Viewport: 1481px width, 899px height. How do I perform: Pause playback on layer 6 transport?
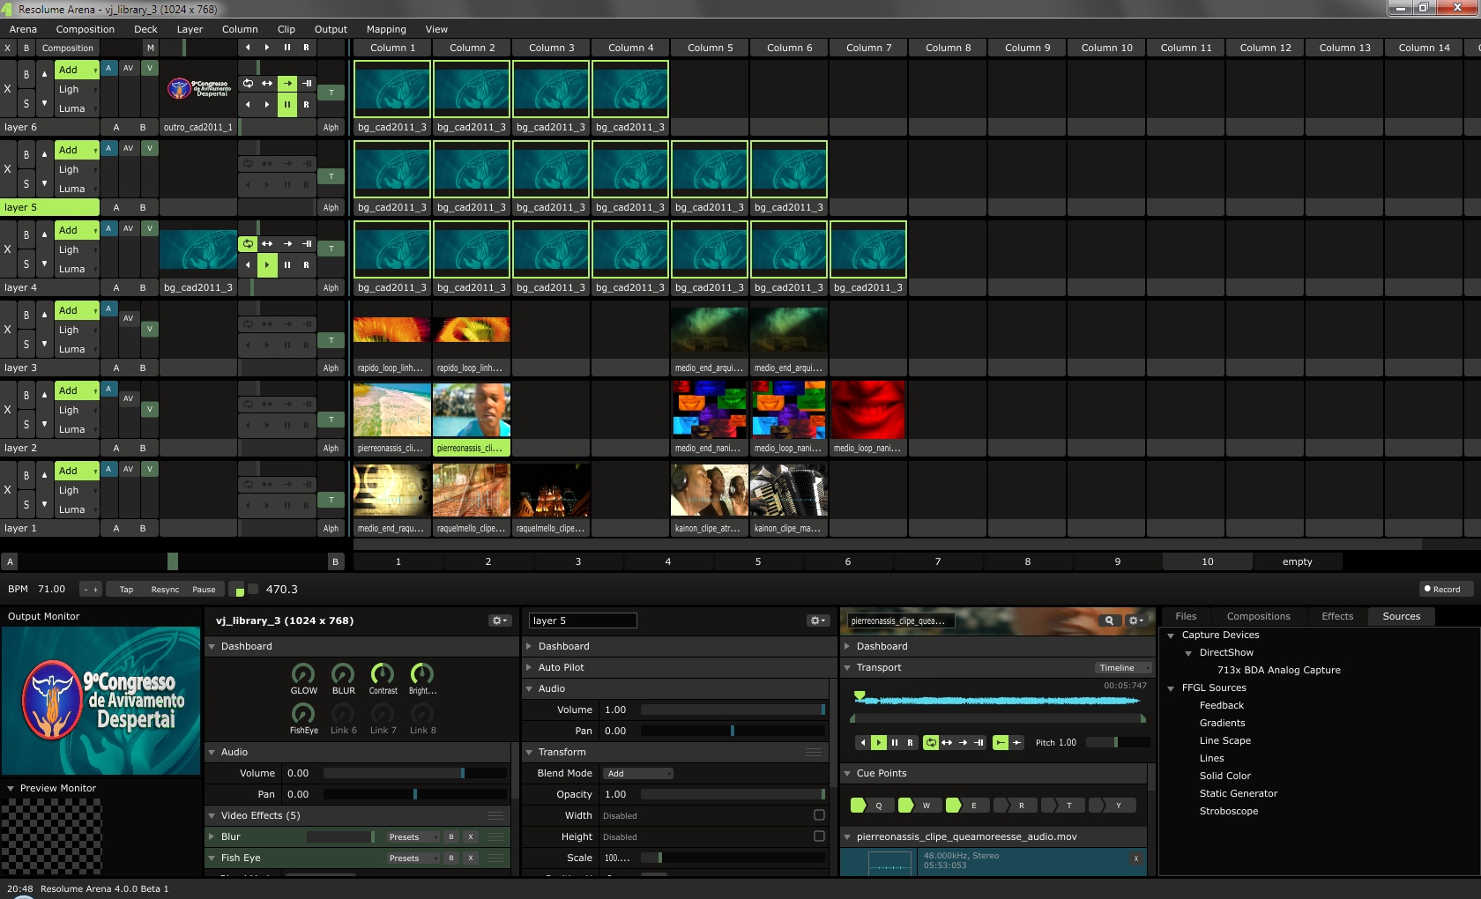[x=287, y=104]
